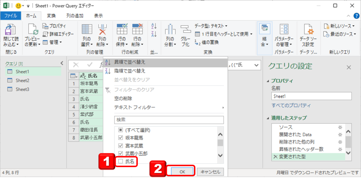Viewport: 361px width, 185px height.
Task: Open 1行目をヘッダーとして使用 dropdown
Action: [x=224, y=34]
